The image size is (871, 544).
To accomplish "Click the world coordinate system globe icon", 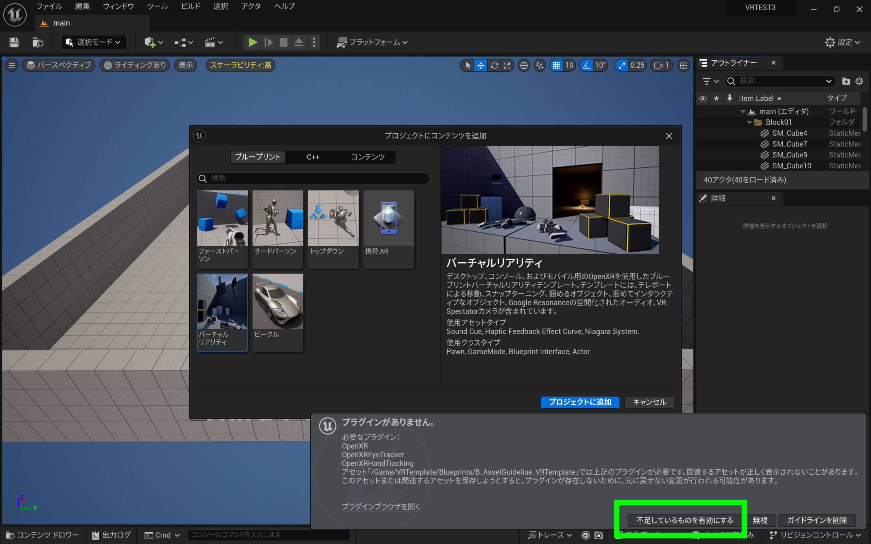I will (x=524, y=65).
